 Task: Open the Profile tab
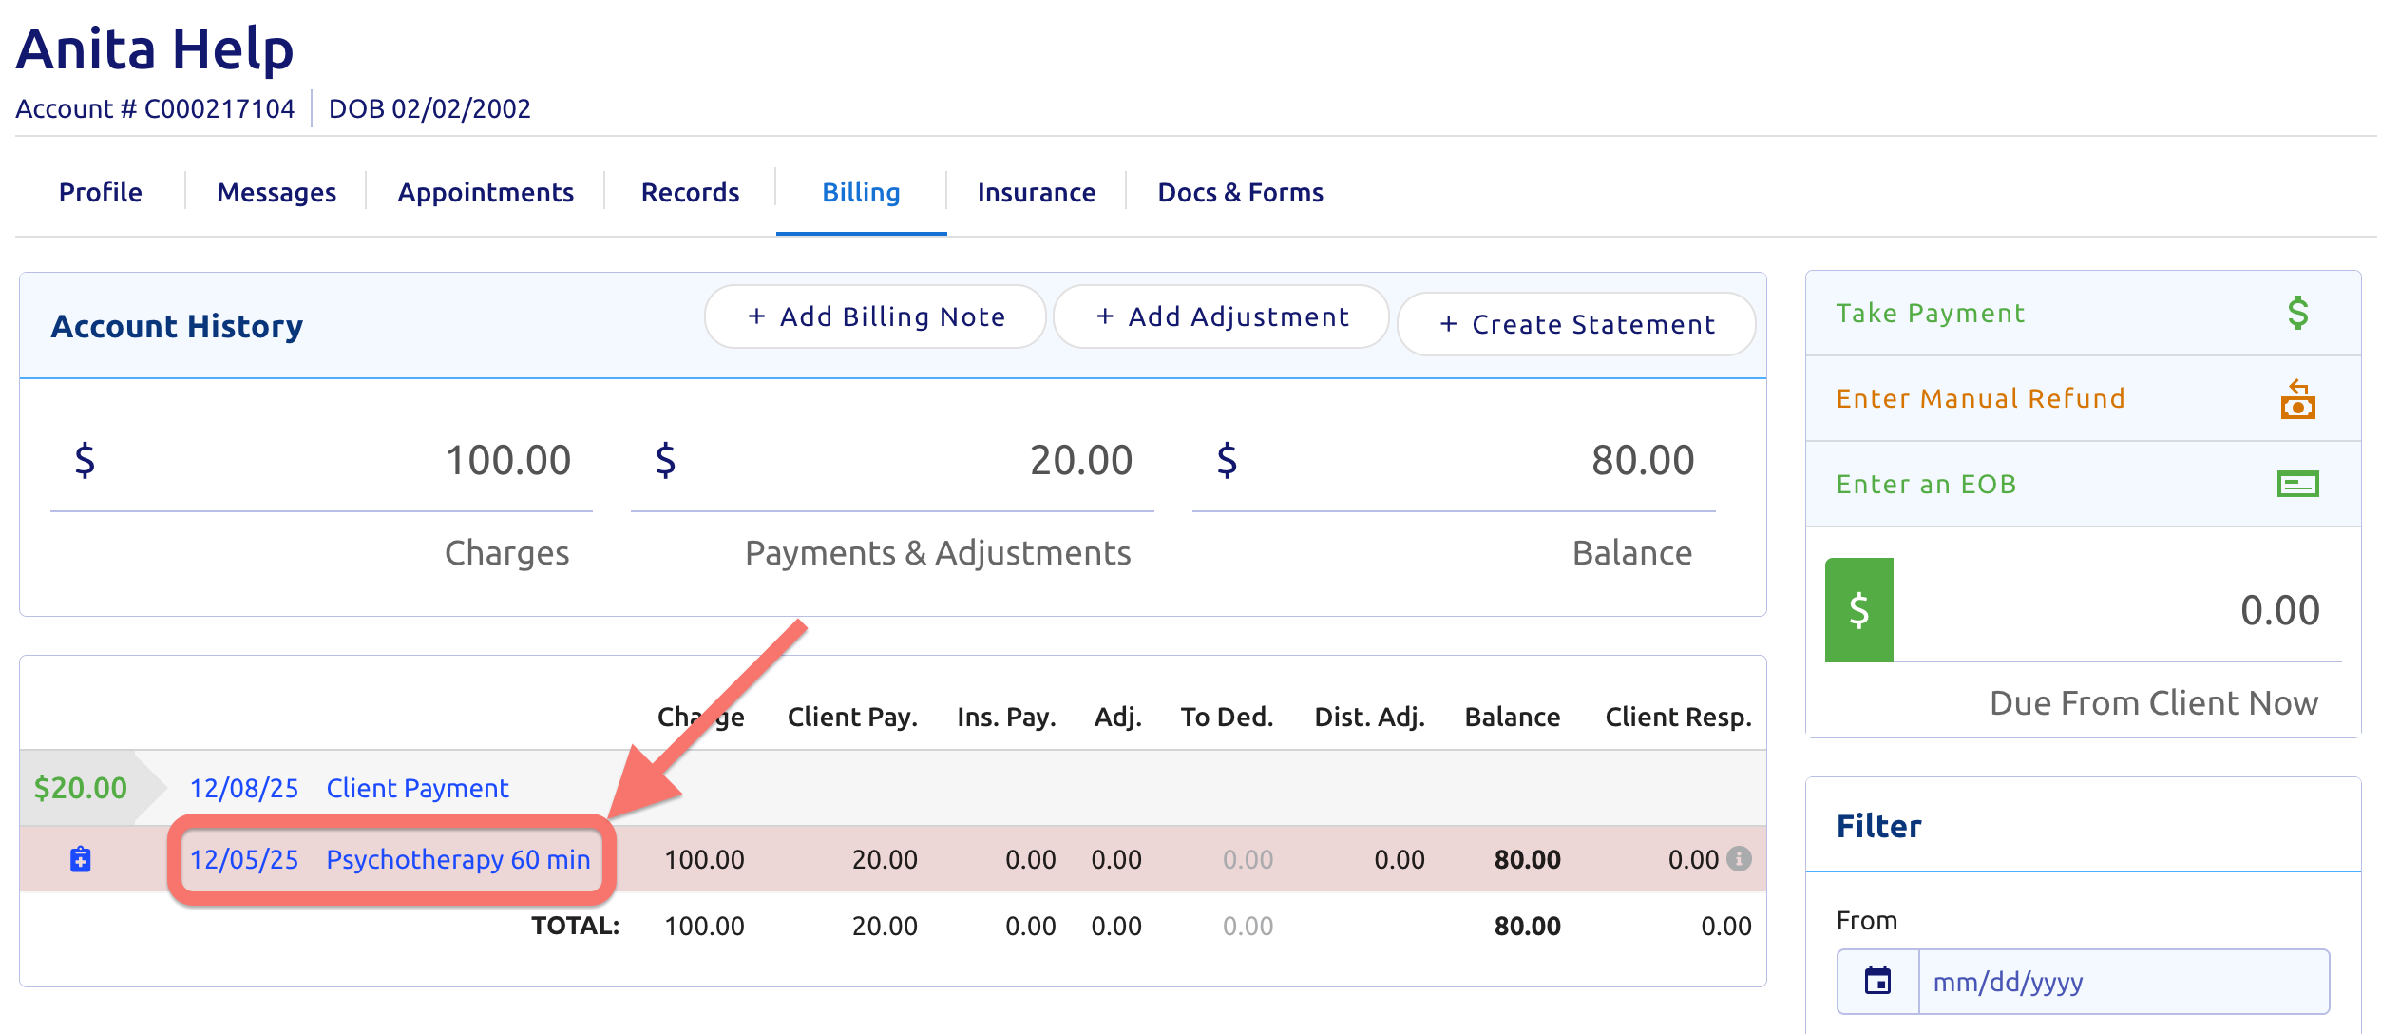coord(100,193)
